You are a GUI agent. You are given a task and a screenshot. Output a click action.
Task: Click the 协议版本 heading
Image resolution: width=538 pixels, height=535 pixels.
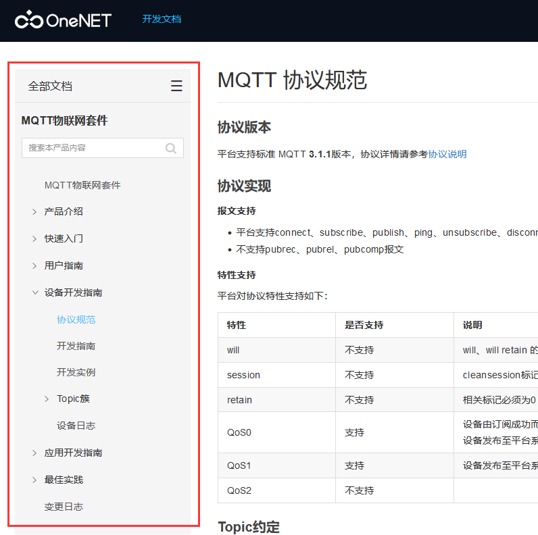tap(244, 127)
